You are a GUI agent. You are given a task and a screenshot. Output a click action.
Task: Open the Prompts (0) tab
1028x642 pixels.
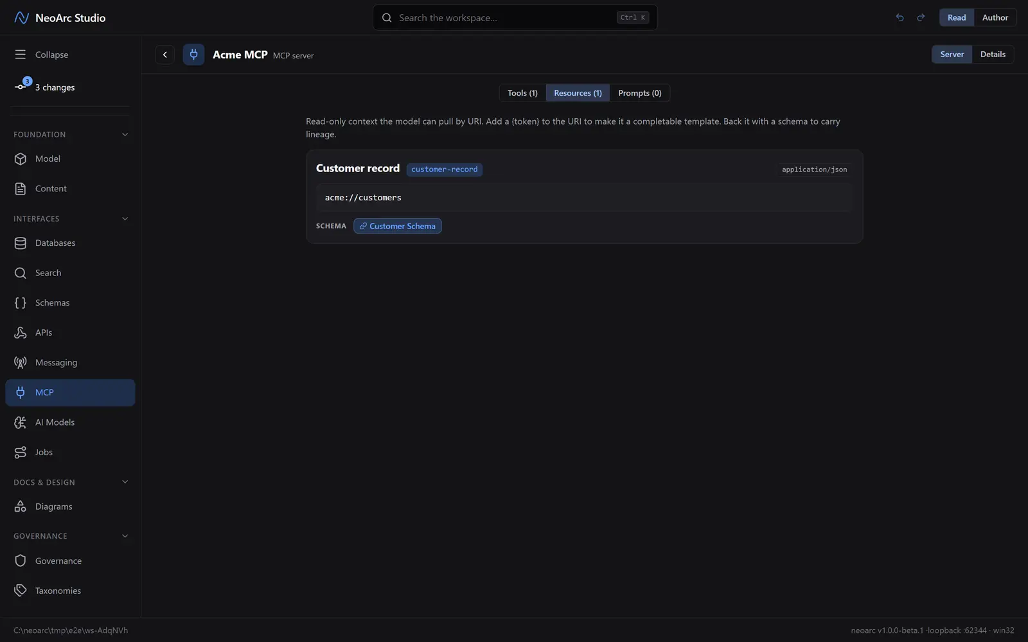[x=639, y=93]
